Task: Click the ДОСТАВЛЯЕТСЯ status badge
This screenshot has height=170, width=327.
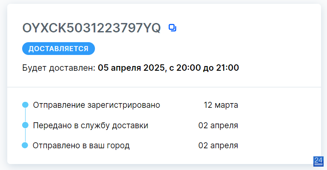Action: click(x=59, y=49)
